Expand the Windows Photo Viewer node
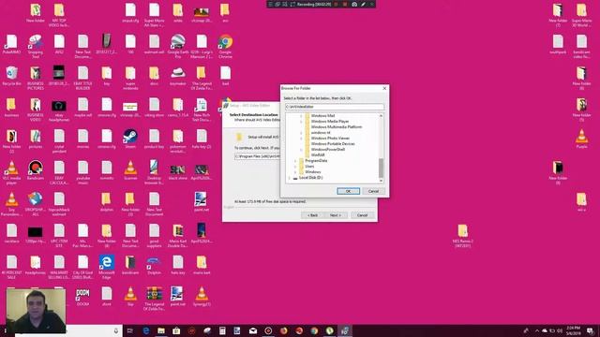Viewport: 600px width, 337px height. (301, 139)
